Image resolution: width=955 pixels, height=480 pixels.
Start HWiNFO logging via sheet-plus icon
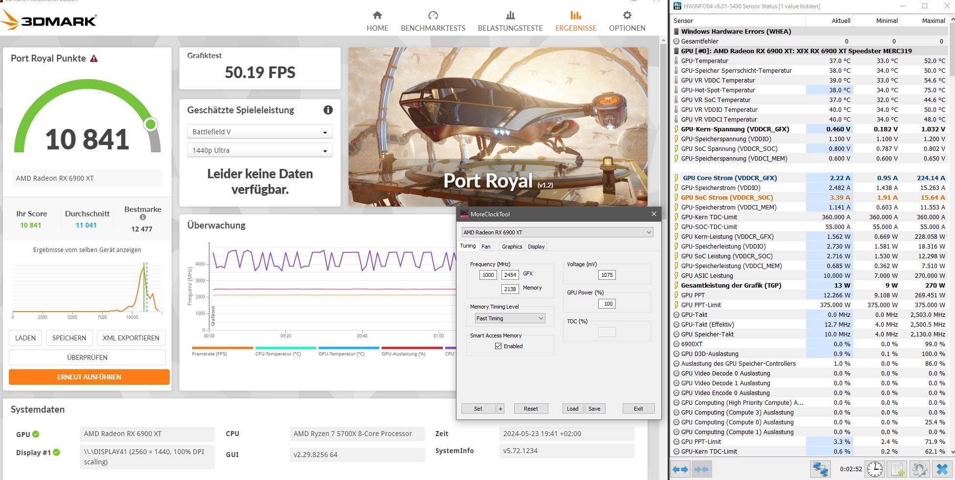click(897, 469)
